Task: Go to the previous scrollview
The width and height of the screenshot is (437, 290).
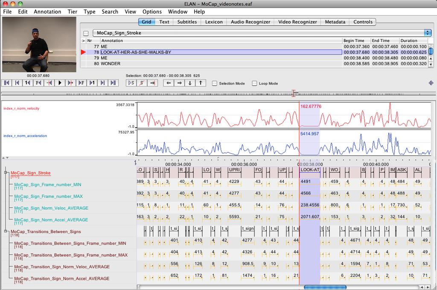Action: click(x=17, y=83)
